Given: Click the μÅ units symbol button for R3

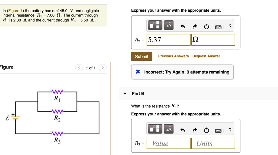Looking at the screenshot, I should pos(169,130).
